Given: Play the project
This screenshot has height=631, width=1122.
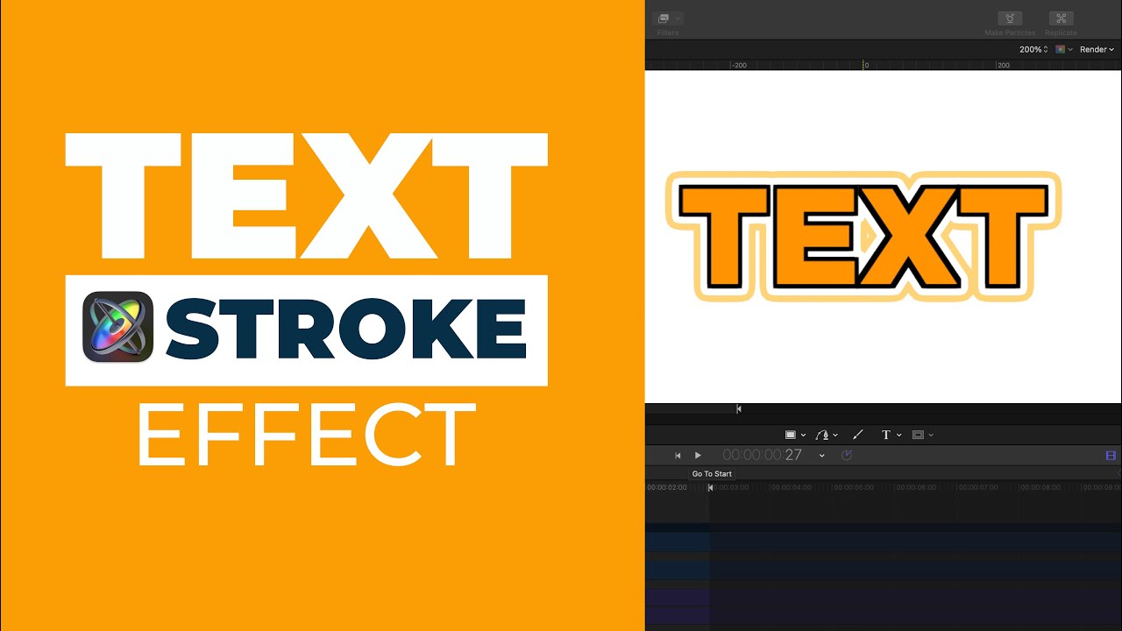Looking at the screenshot, I should point(698,456).
